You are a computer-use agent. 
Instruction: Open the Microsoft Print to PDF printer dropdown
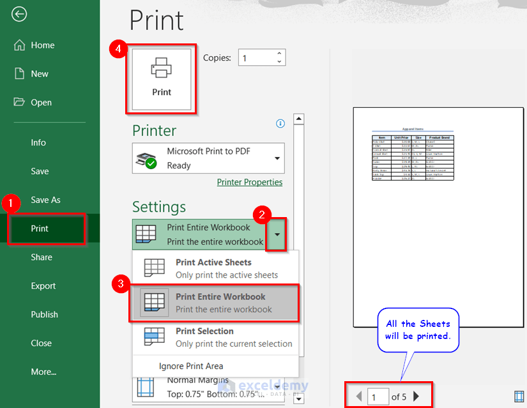click(x=277, y=158)
